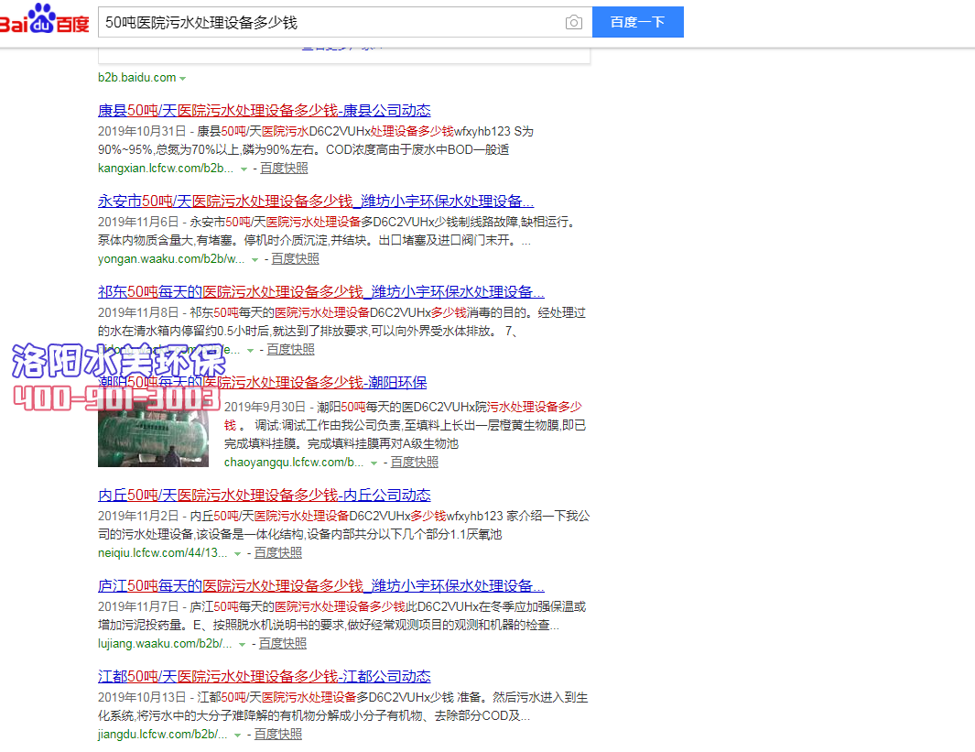Expand dropdown arrow beside kangxian.lcfcw.com
975x752 pixels.
coord(244,169)
